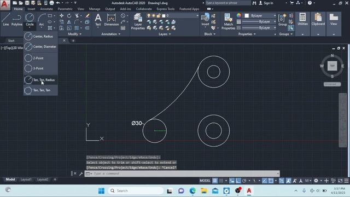Click the Move tool icon
The height and width of the screenshot is (197, 350).
click(61, 16)
